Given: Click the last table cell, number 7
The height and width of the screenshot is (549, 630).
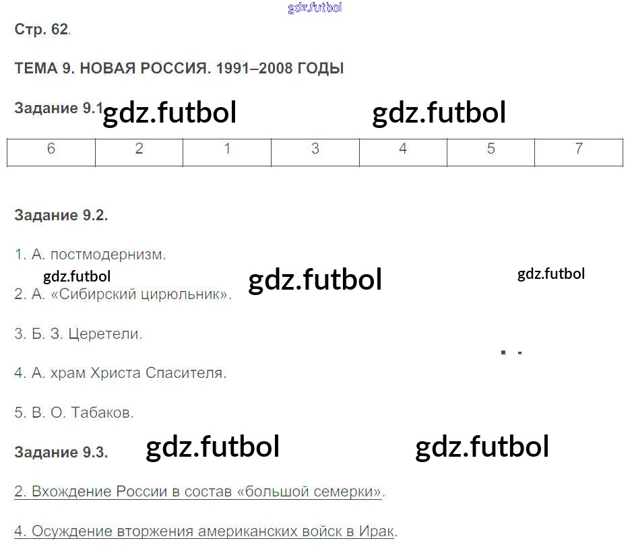Looking at the screenshot, I should (578, 150).
